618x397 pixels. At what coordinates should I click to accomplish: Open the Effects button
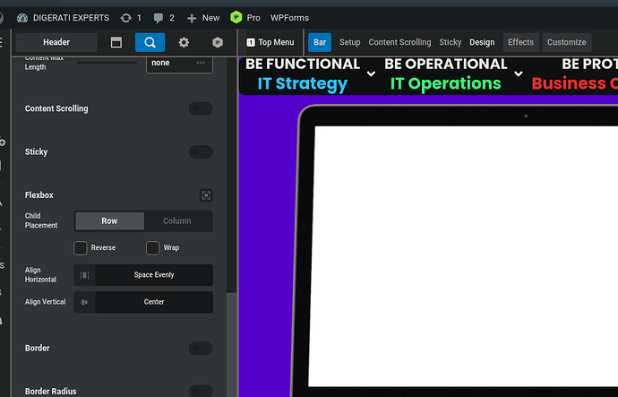point(520,42)
